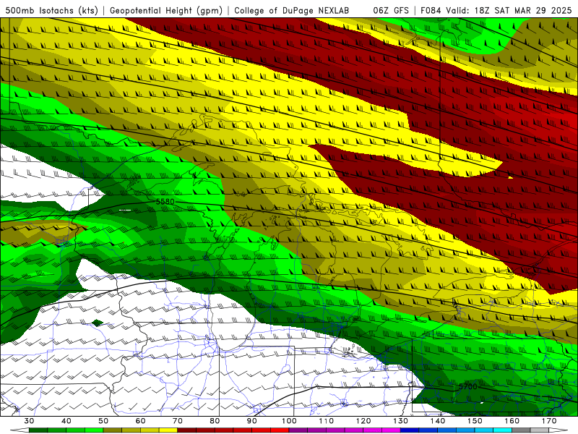Click the colorbar value 160
Screen dimensions: 578x434
(512, 421)
